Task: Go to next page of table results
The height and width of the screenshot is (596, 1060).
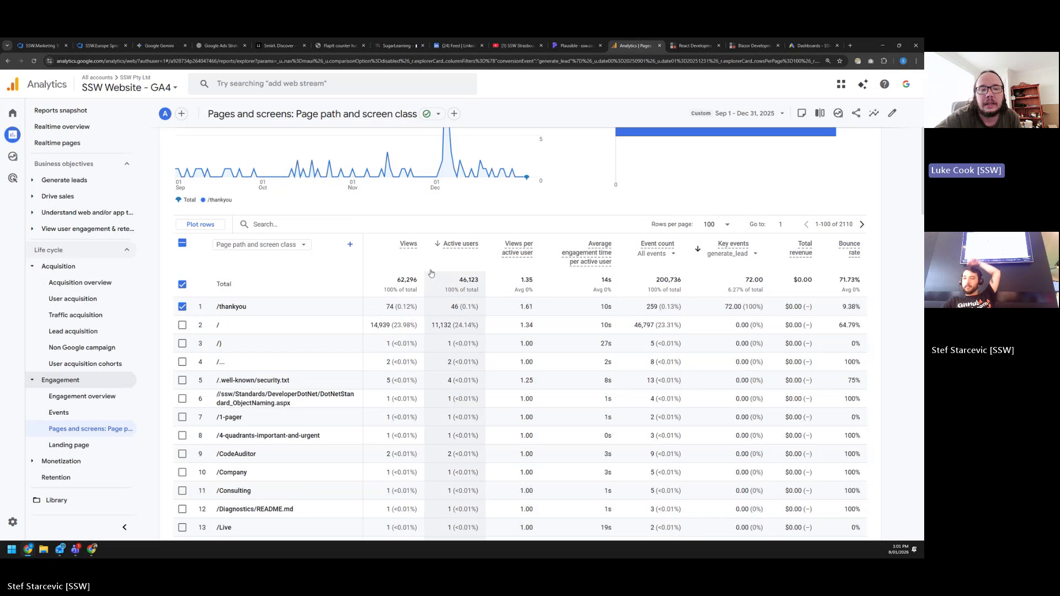Action: [x=862, y=224]
